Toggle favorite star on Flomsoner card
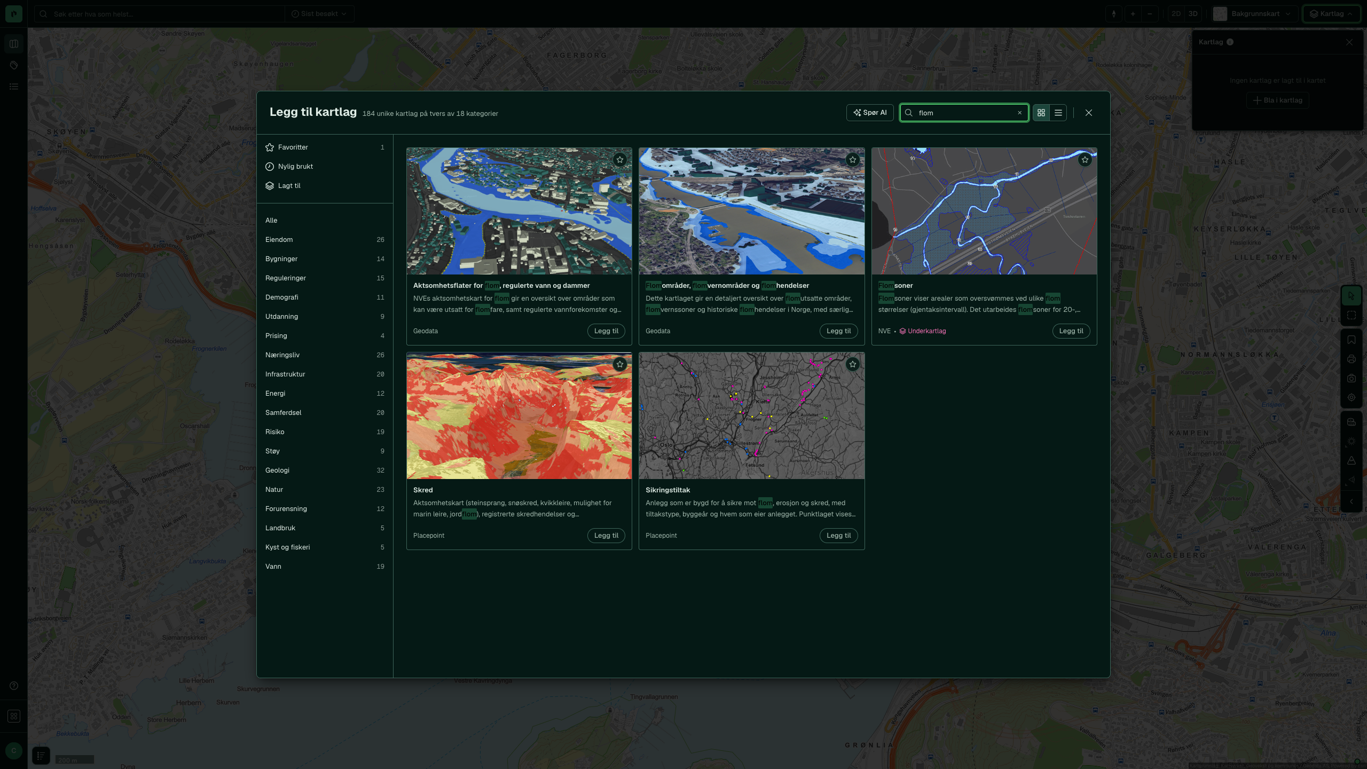1367x769 pixels. [x=1085, y=160]
